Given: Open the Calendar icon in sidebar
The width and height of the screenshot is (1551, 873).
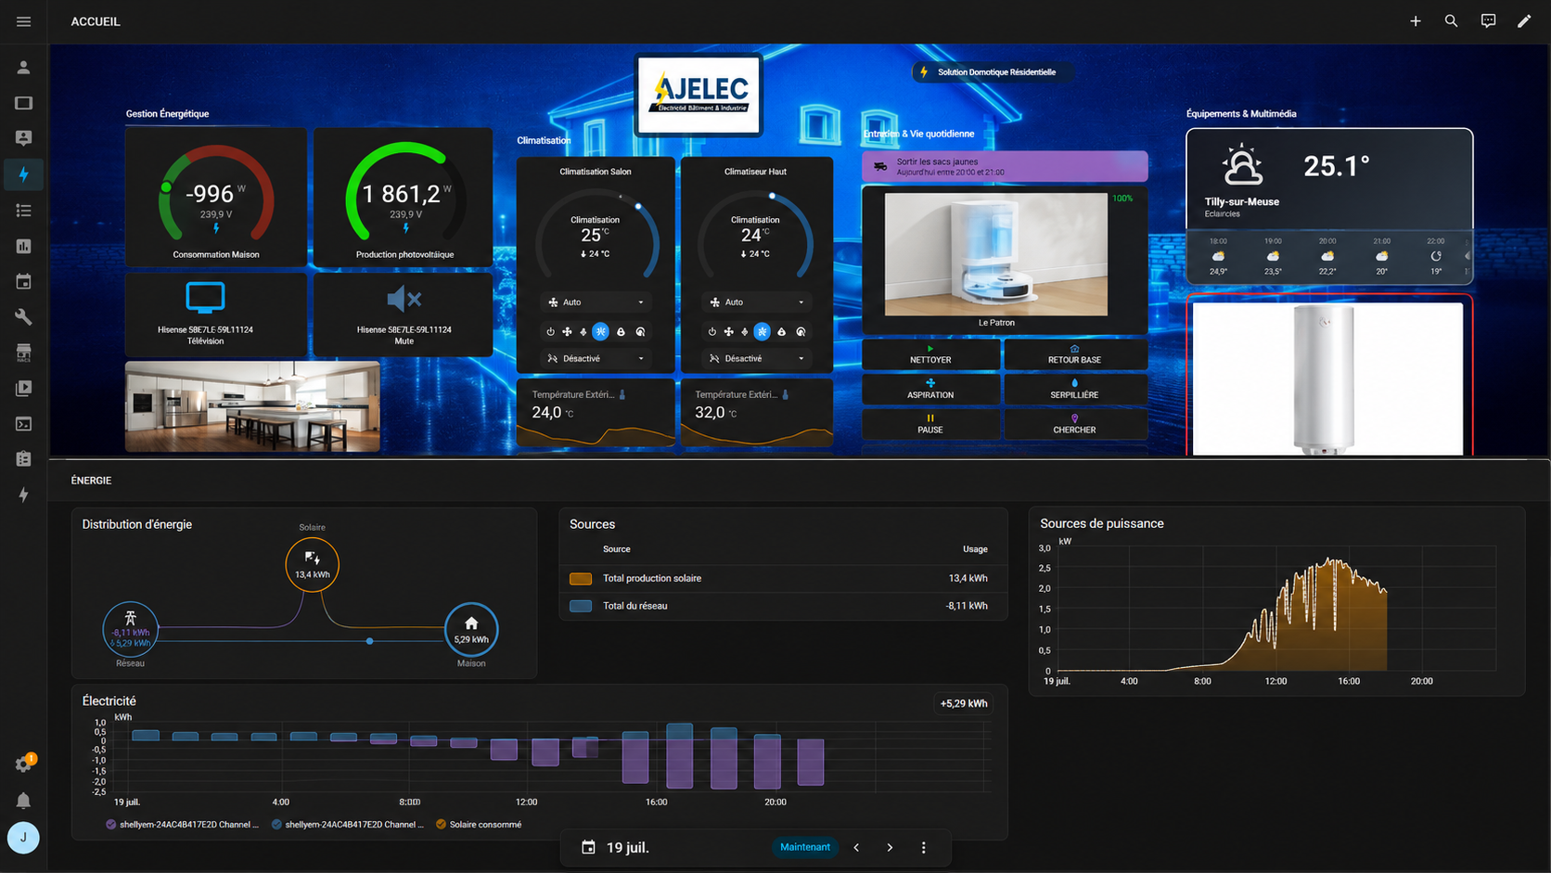Looking at the screenshot, I should pyautogui.click(x=24, y=281).
